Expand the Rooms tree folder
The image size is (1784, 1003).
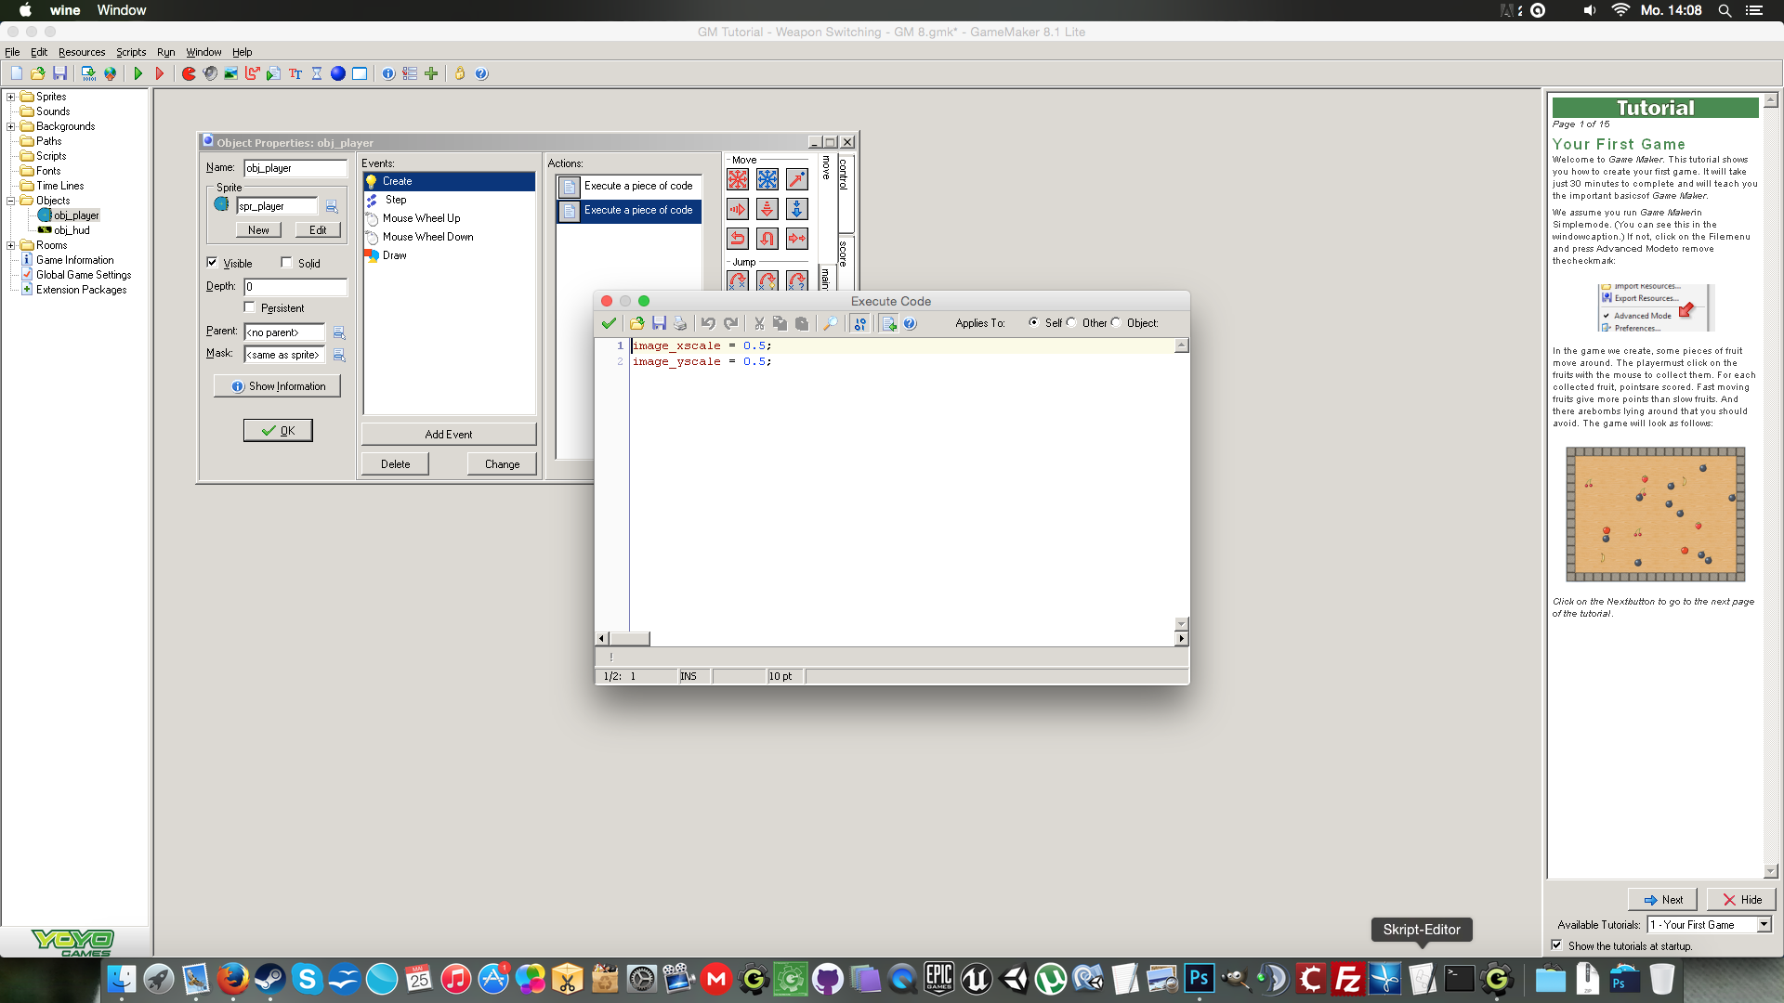pyautogui.click(x=10, y=245)
